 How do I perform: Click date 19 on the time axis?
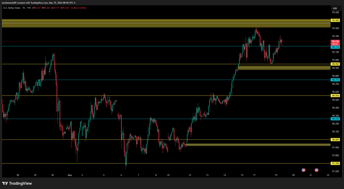[276, 175]
